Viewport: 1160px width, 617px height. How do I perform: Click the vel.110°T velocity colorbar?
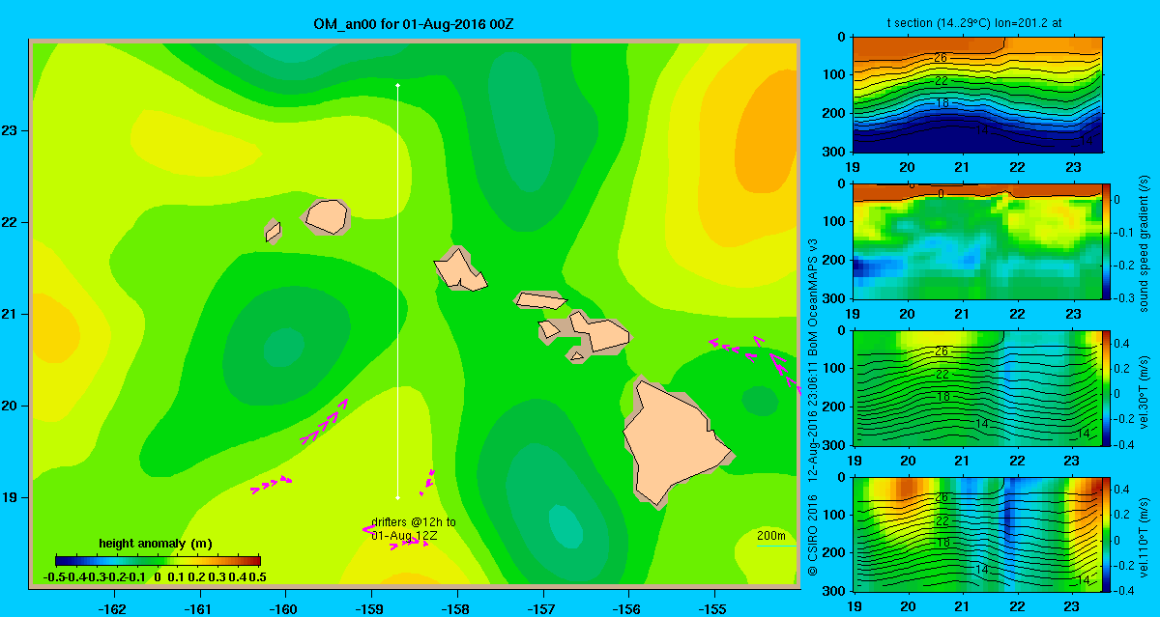coord(1106,534)
